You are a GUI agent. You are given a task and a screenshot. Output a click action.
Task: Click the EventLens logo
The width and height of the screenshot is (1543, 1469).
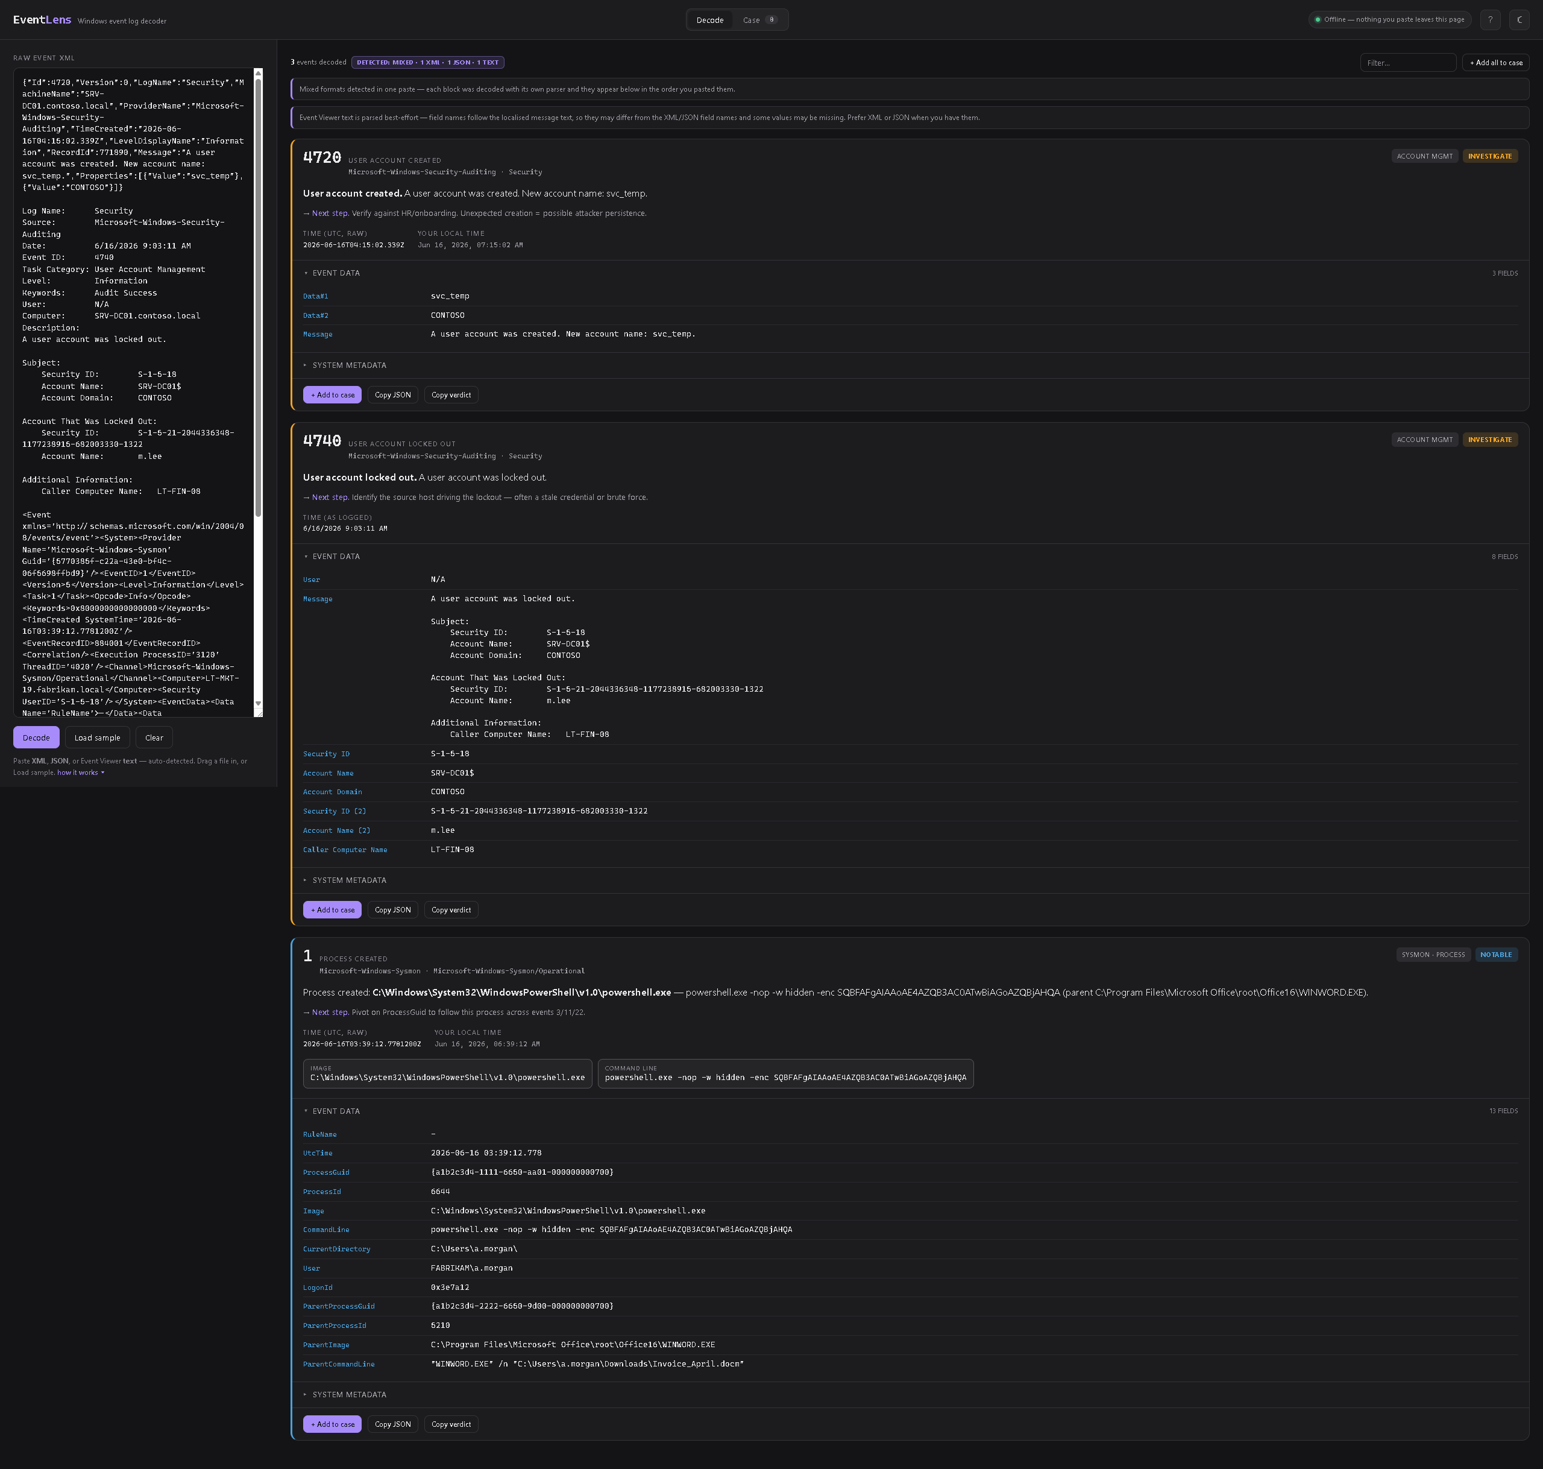tap(42, 19)
